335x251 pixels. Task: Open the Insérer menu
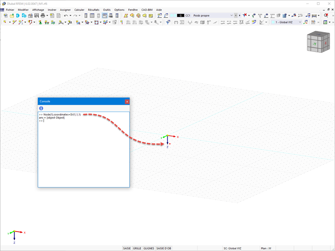[x=52, y=10]
